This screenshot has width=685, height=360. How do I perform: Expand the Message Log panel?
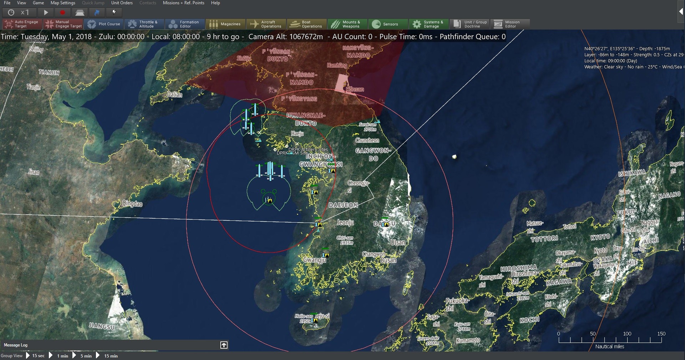pyautogui.click(x=224, y=345)
